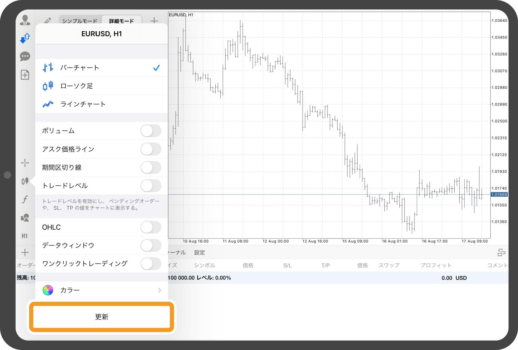
Task: Enable the 期間区切り線 switch
Action: tap(151, 167)
